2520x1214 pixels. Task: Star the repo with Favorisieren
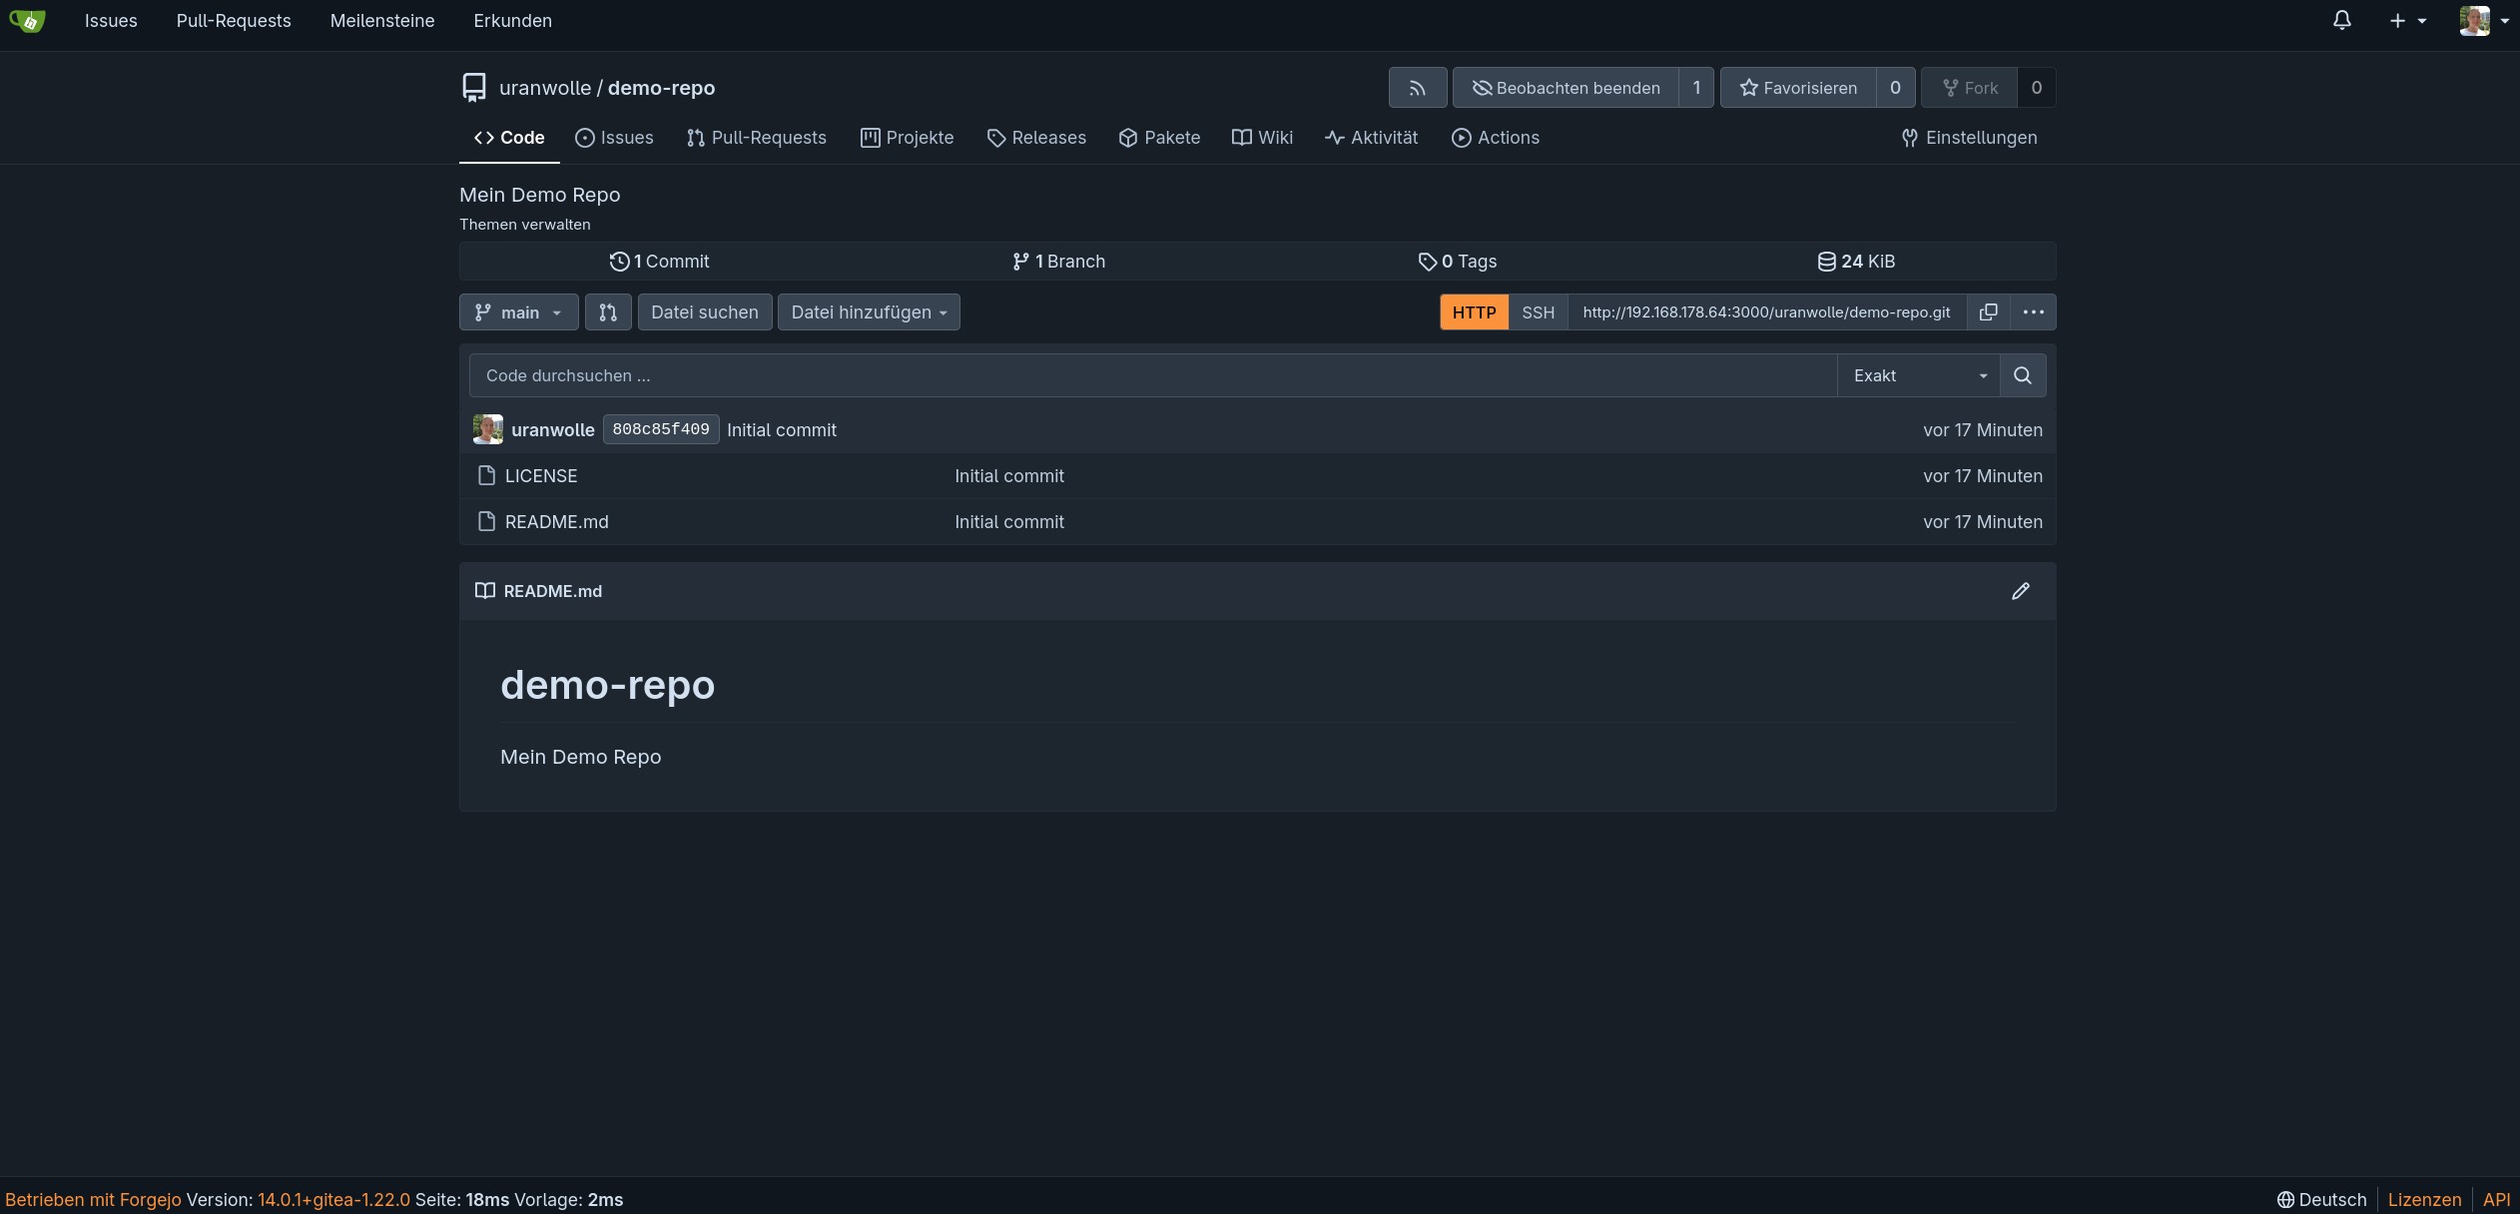point(1798,88)
